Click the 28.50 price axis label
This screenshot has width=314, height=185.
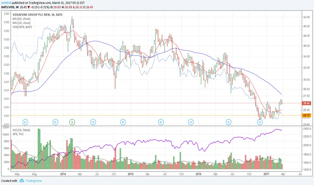coord(306,89)
